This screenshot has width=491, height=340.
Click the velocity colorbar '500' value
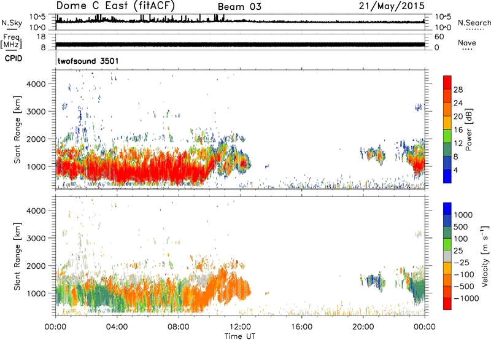[462, 227]
